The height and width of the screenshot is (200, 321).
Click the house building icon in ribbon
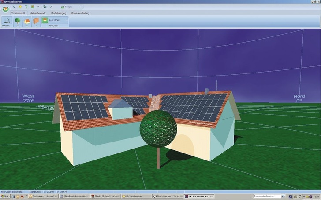[27, 21]
